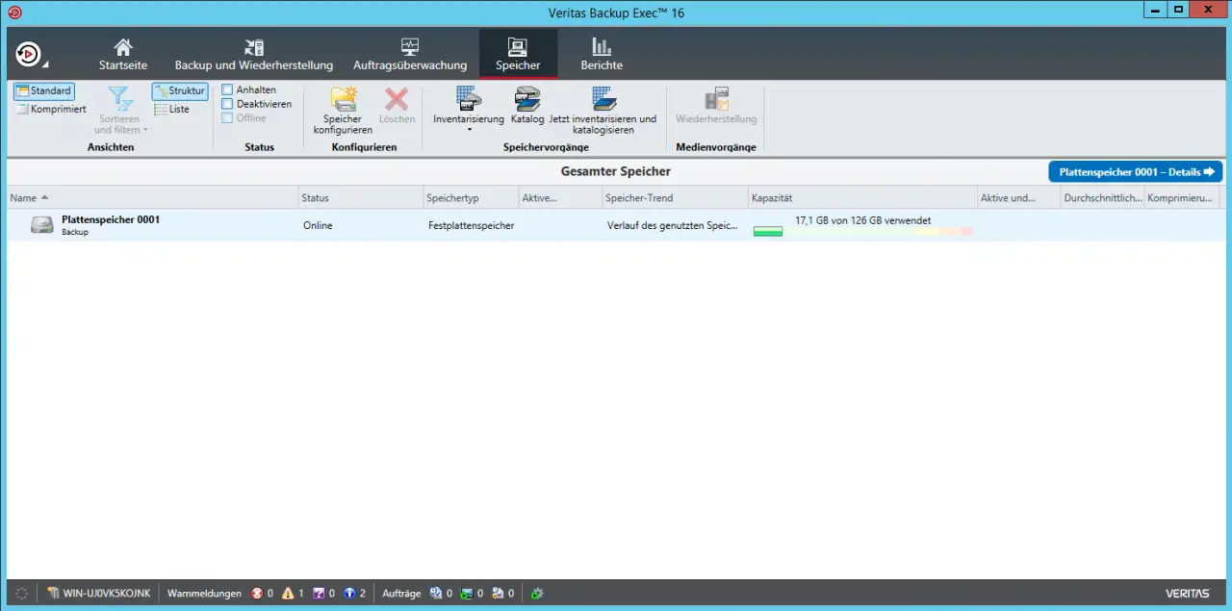This screenshot has height=611, width=1232.
Task: Select Plattenspeicher 0001 disk icon
Action: point(42,225)
